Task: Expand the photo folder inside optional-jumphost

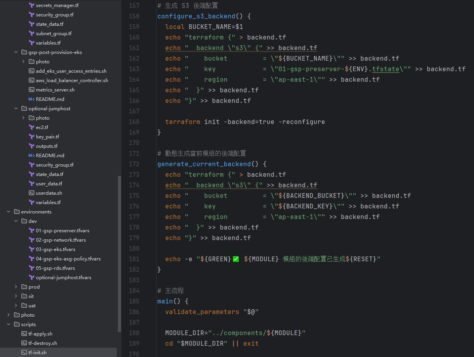Action: coord(23,118)
